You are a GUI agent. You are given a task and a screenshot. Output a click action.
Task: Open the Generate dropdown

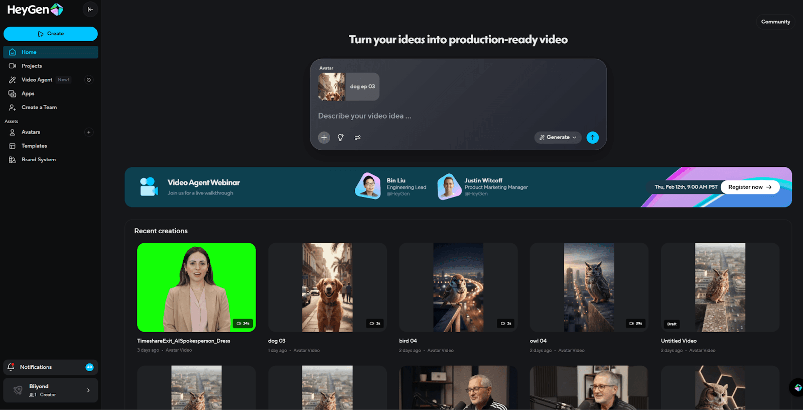(x=558, y=138)
